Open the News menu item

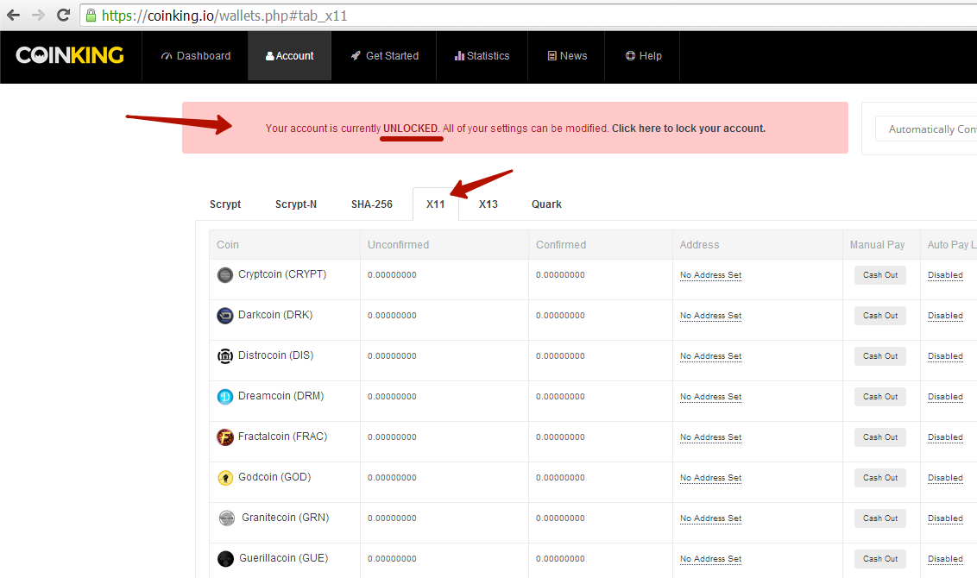[x=566, y=56]
